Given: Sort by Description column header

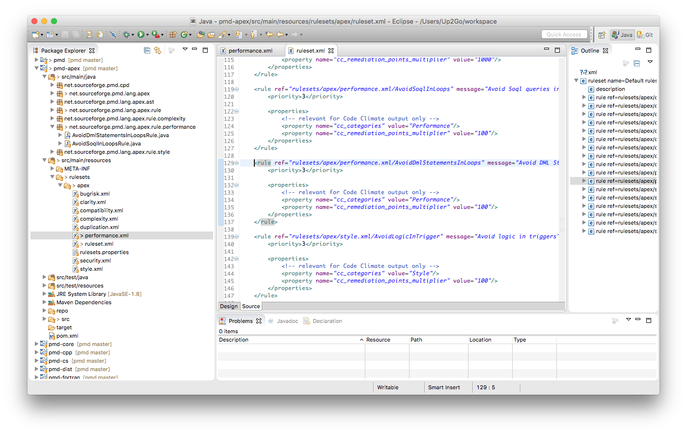Looking at the screenshot, I should click(291, 340).
